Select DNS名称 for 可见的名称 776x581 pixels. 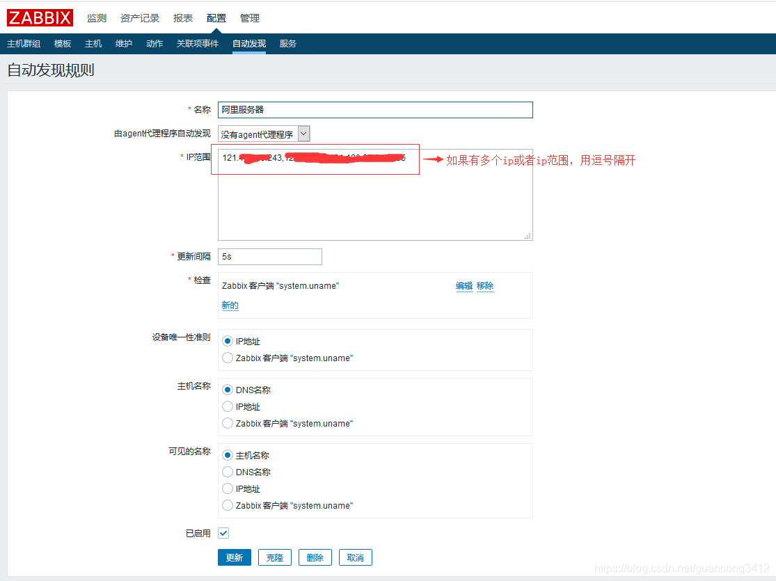click(x=228, y=472)
